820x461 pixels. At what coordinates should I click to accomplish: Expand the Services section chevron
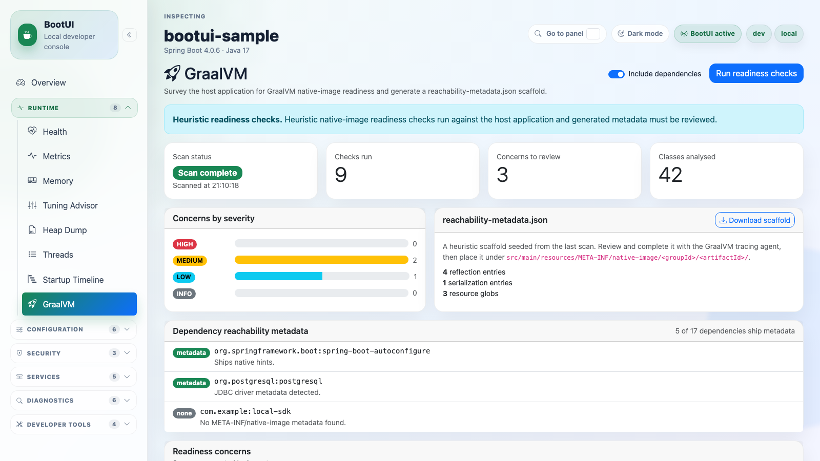pos(127,376)
